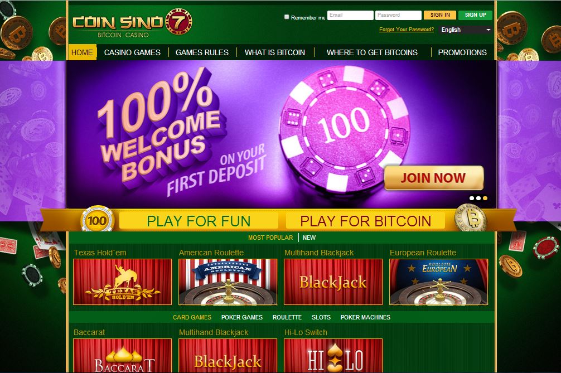Open the American Roulette game thumbnail
Viewport: 561px width, 373px height.
pyautogui.click(x=228, y=282)
